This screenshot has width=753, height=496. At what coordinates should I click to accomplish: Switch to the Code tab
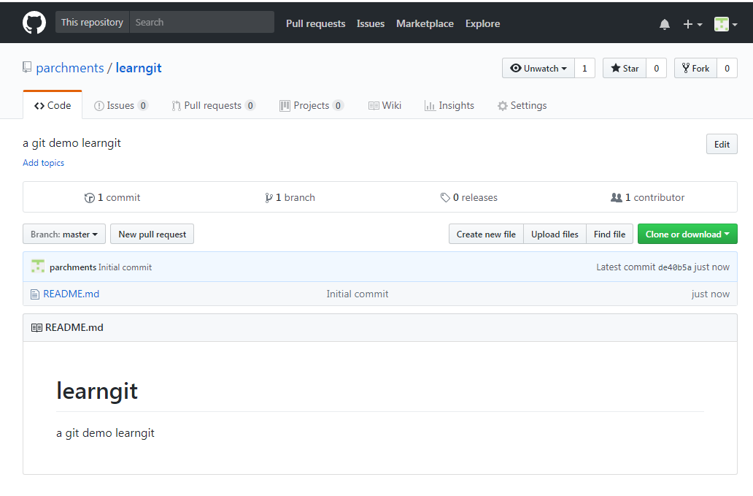tap(53, 105)
